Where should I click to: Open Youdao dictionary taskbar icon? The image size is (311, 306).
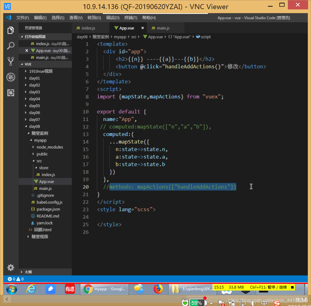pos(70,289)
